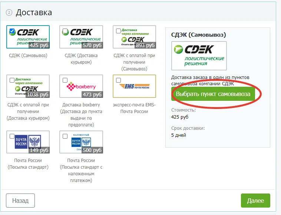Go back with the Назад button
Image resolution: width=281 pixels, height=215 pixels.
[20, 201]
